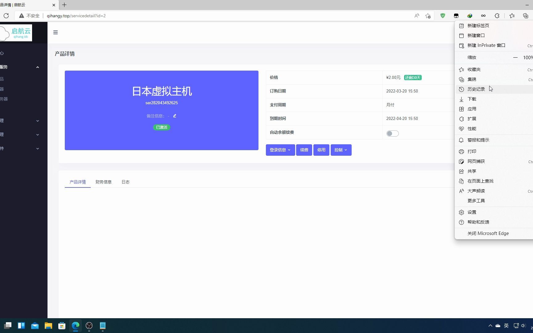Open OBS Studio on taskbar
Screen dimensions: 533x333
tap(89, 326)
